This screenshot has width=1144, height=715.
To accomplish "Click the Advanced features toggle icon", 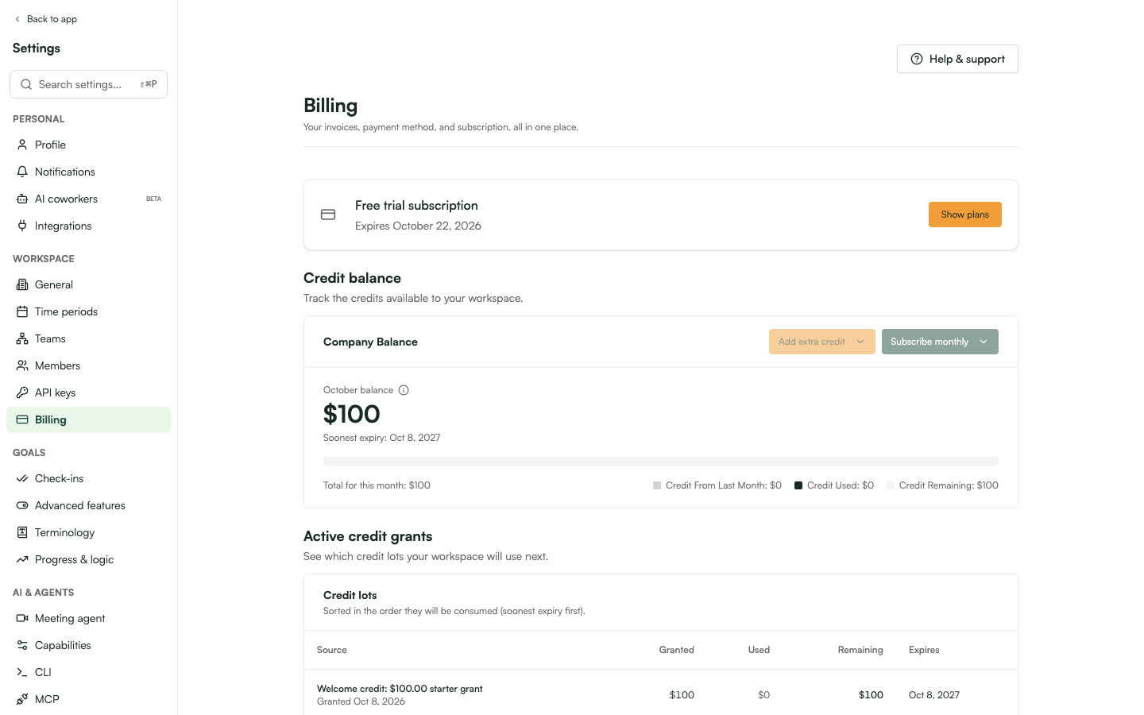I will point(22,505).
